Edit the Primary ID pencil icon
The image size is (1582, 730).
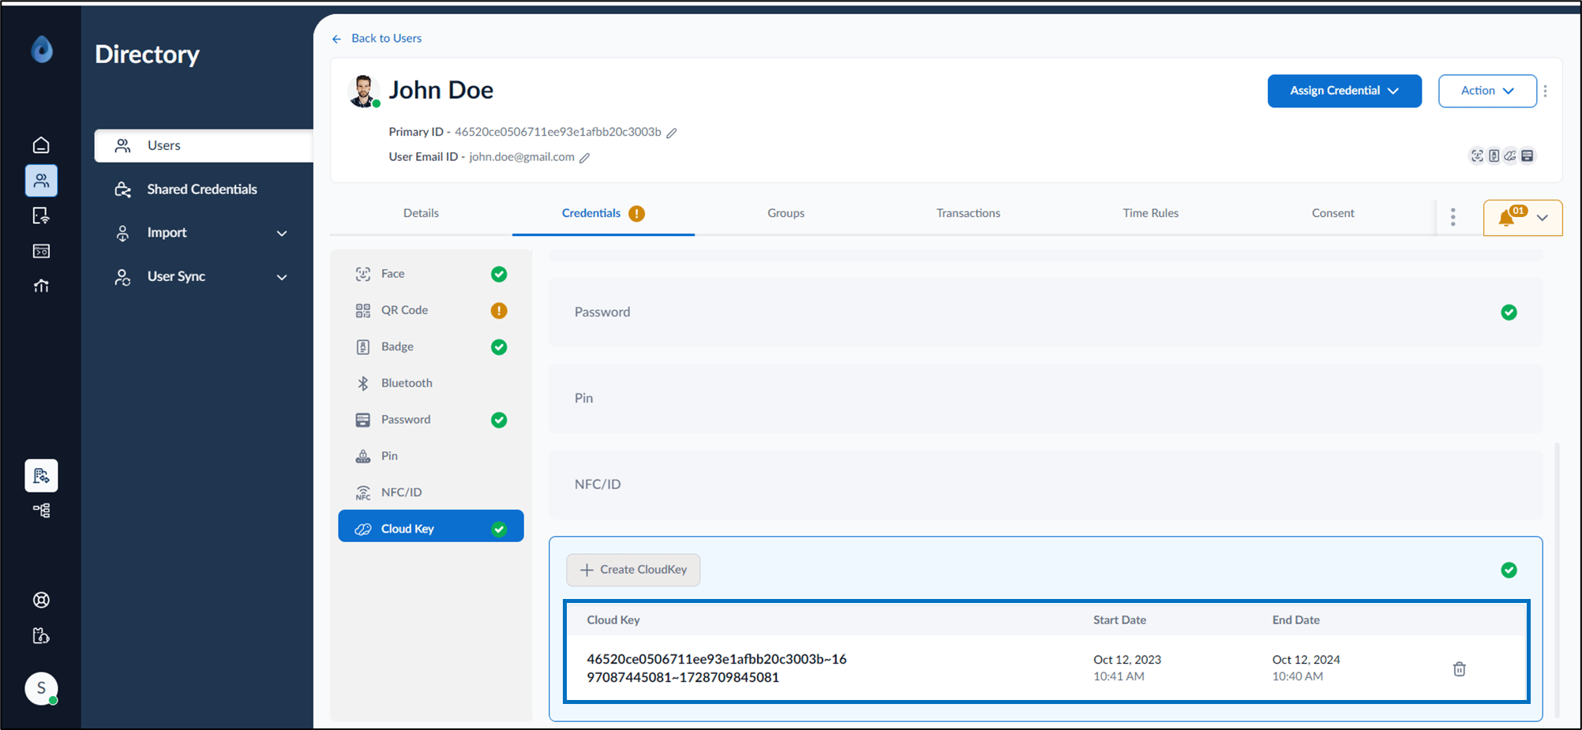672,133
